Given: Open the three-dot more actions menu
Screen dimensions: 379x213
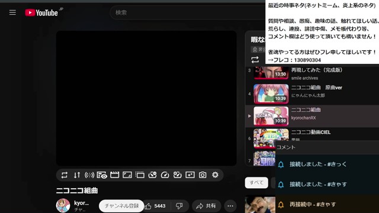Looking at the screenshot, I should pos(230,206).
